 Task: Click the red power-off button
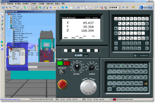(67, 63)
